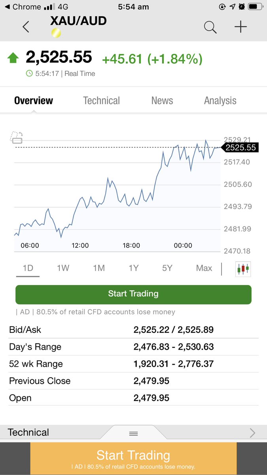Viewport: 267px width, 475px height.
Task: Select the Overview tab
Action: point(34,101)
